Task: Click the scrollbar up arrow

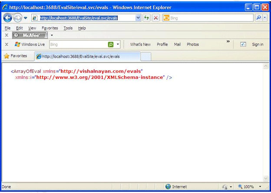Action: [x=266, y=66]
